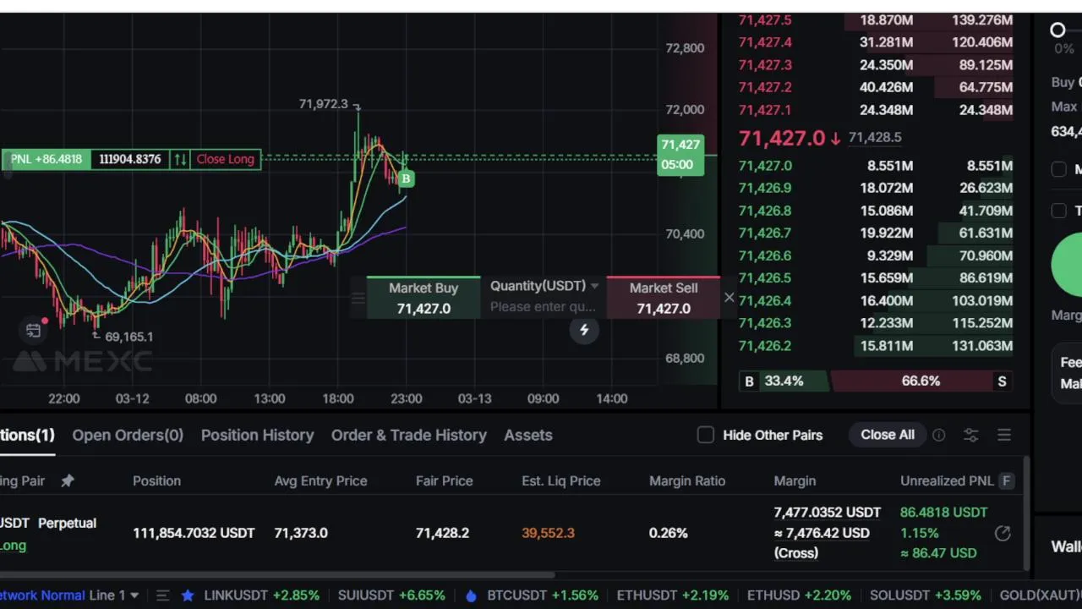
Task: Open the Assets tab
Action: tap(528, 435)
